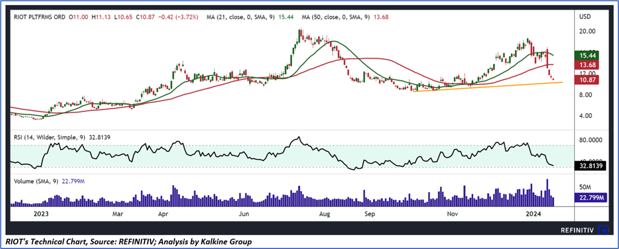This screenshot has height=249, width=619.
Task: Select the RSI (14, Wilder, Simple, 9) label
Action: pos(50,138)
